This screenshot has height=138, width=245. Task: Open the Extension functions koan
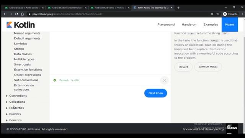[x=28, y=69]
